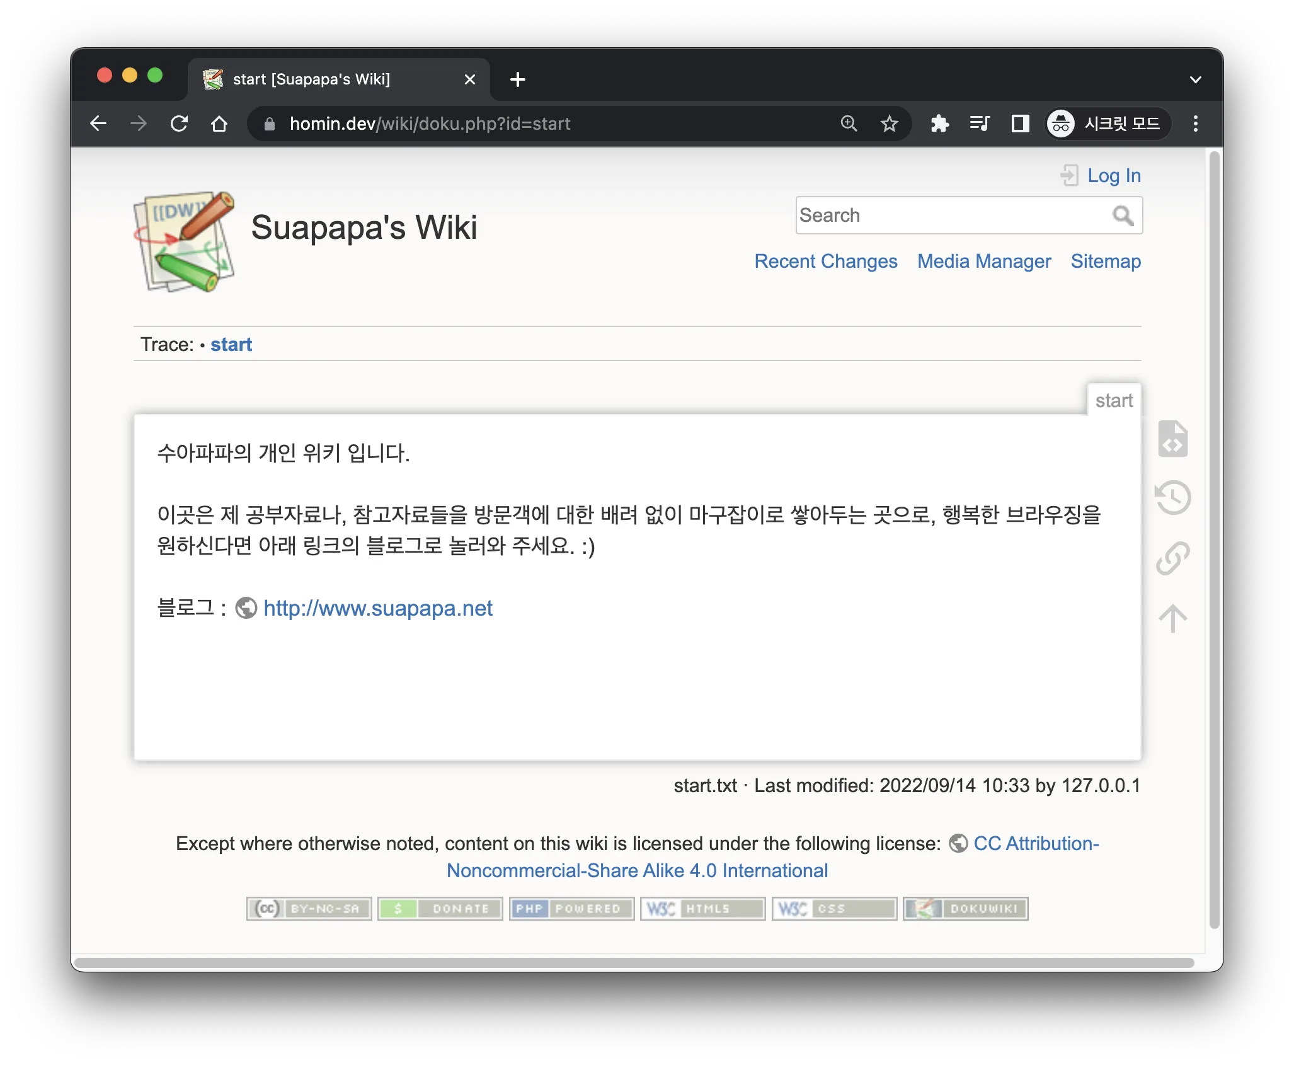
Task: Open Old revisions clock icon
Action: 1172,498
